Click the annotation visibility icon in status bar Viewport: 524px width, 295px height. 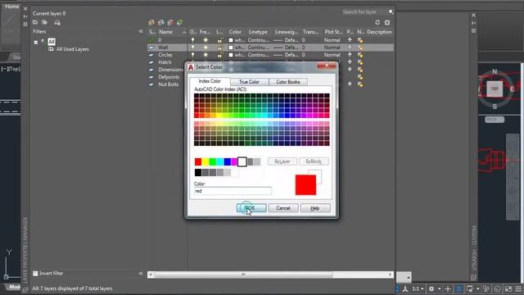(x=405, y=288)
